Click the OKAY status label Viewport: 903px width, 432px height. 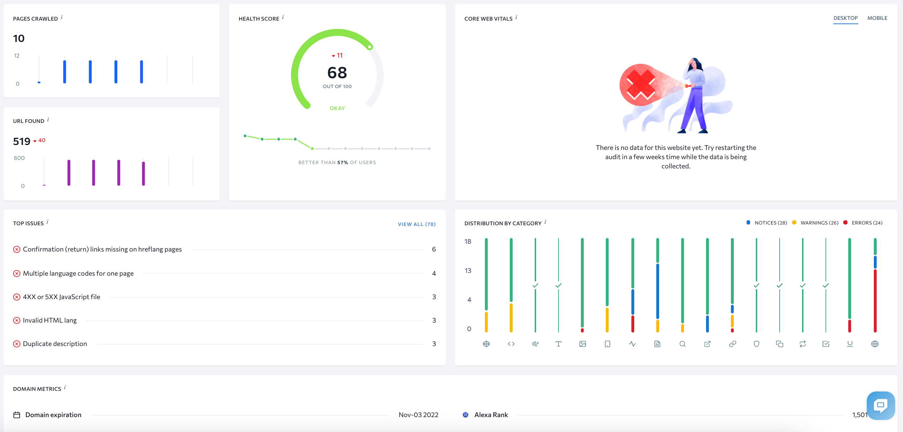click(x=337, y=108)
